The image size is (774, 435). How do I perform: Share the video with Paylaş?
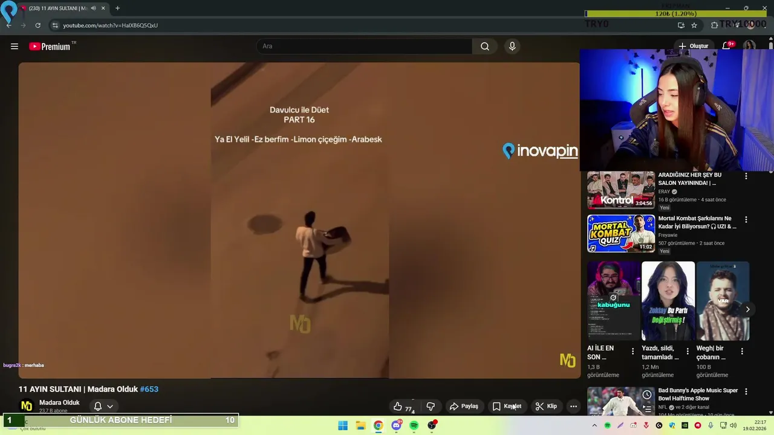464,407
